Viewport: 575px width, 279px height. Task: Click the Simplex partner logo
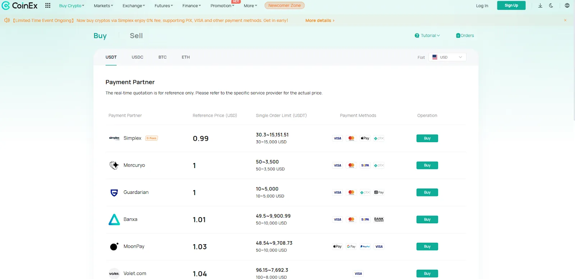pos(114,138)
